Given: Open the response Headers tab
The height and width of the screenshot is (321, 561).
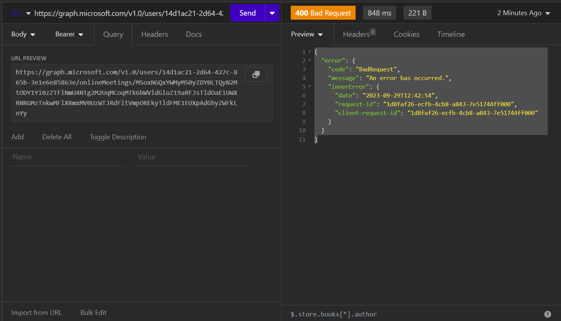Looking at the screenshot, I should click(x=359, y=34).
